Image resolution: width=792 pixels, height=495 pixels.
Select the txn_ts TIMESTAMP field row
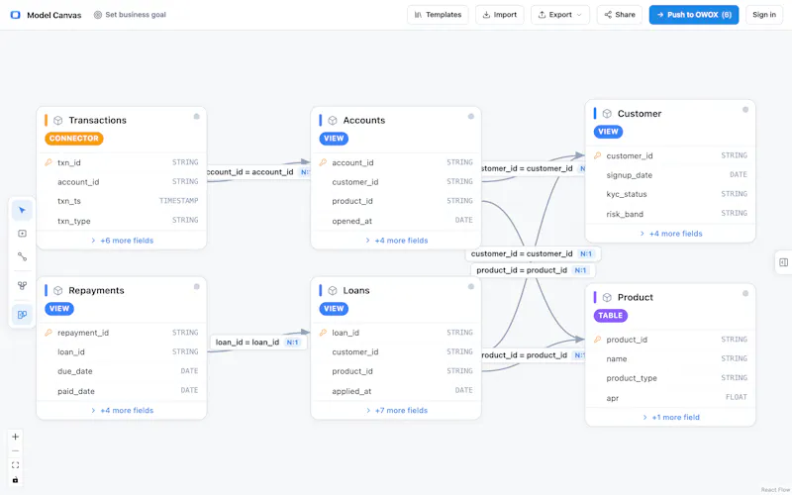(x=122, y=201)
